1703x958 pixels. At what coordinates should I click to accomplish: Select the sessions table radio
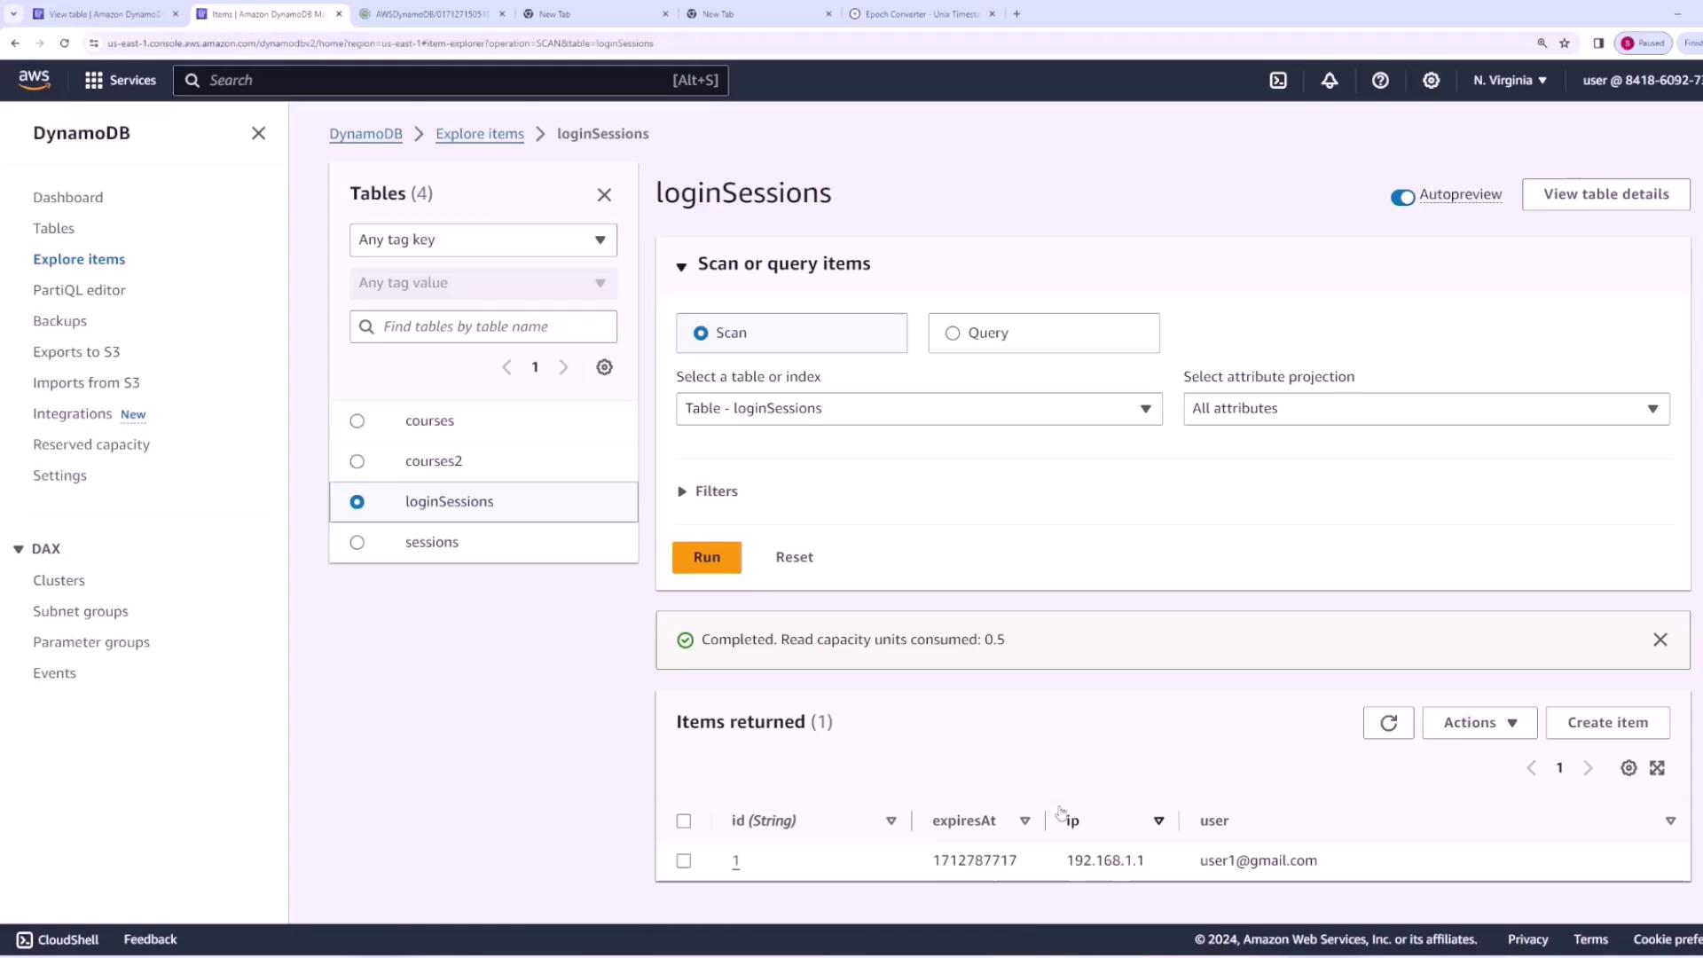pos(357,542)
